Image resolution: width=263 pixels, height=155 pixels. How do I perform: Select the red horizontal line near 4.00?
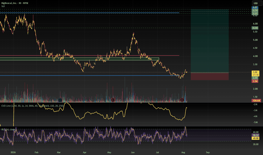coord(89,56)
